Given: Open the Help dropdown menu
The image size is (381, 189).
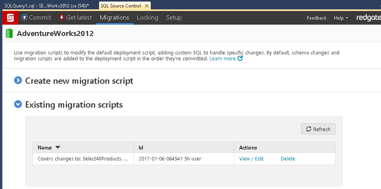Looking at the screenshot, I should (x=341, y=18).
